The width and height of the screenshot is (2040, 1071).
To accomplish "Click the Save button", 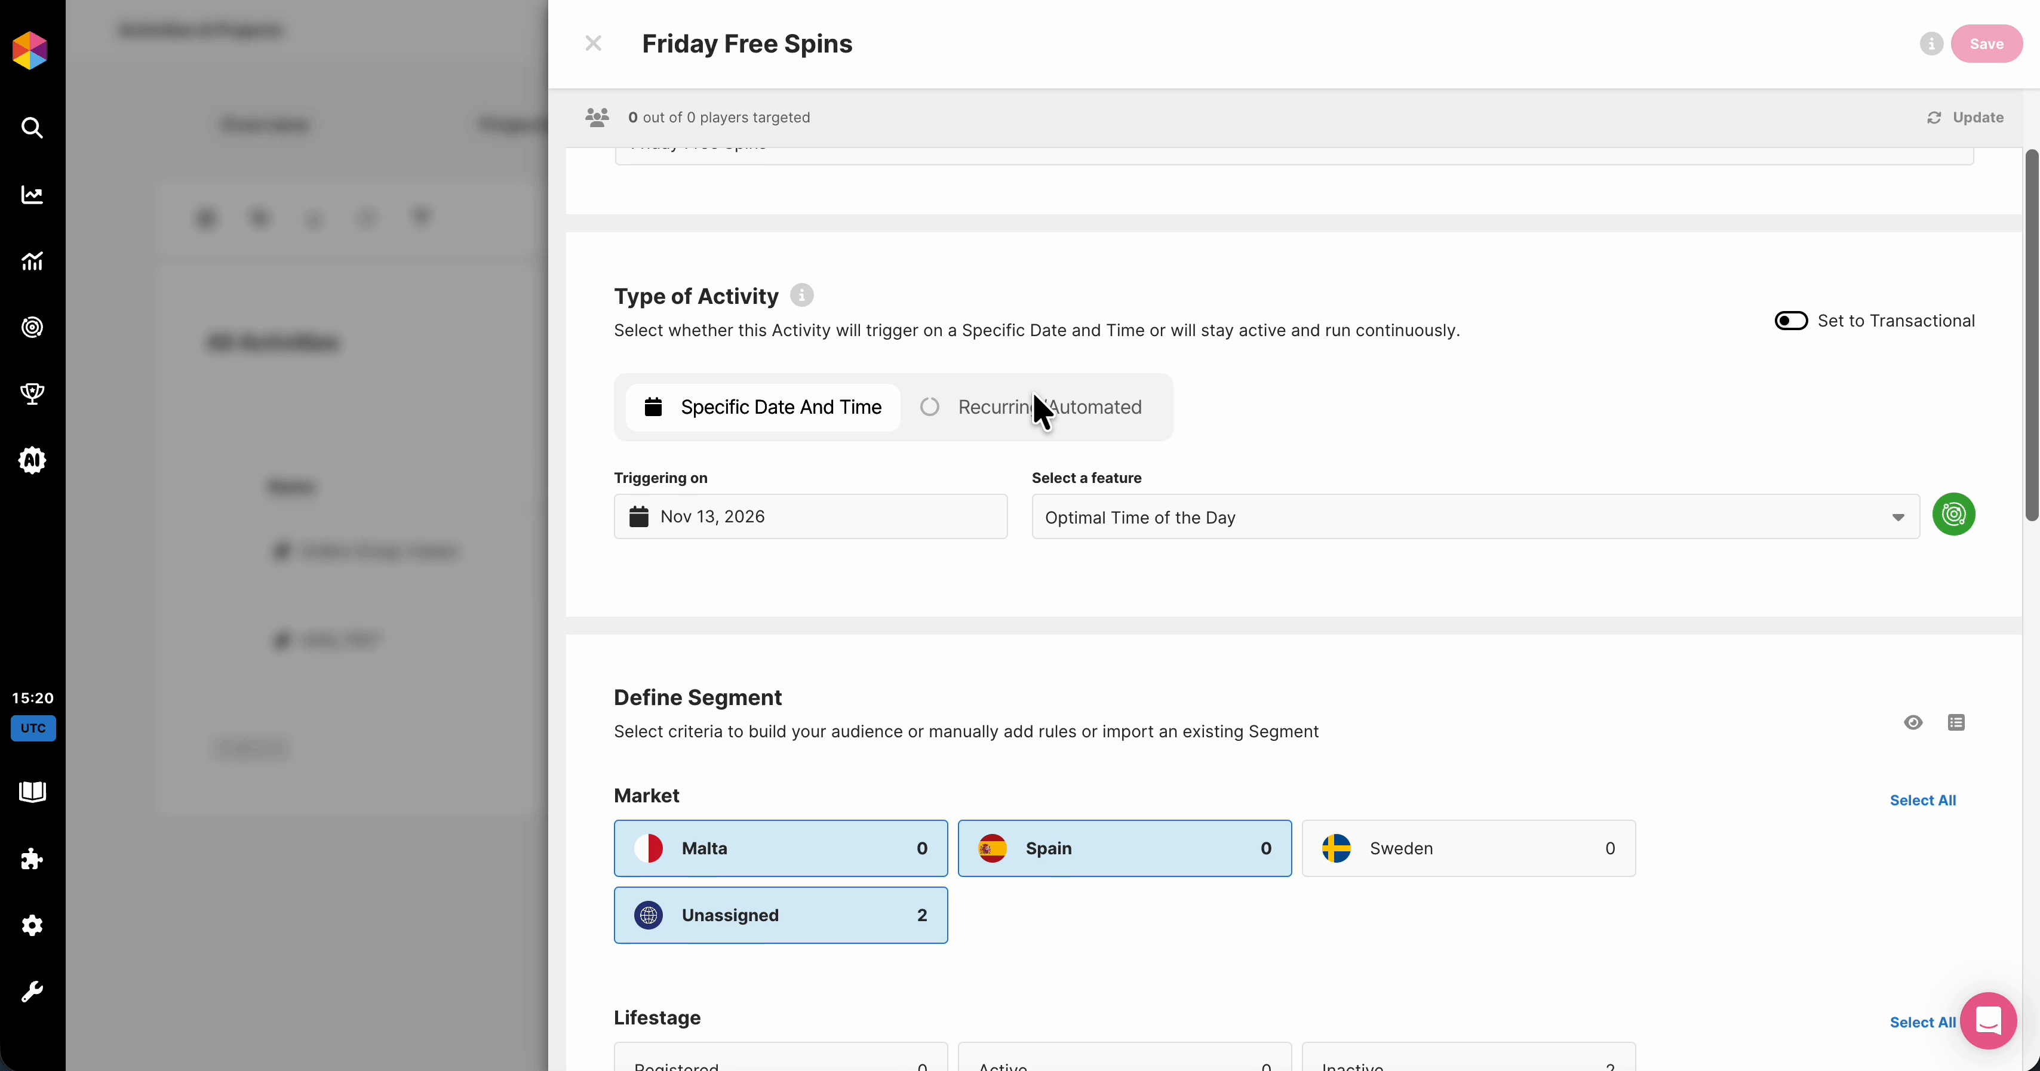I will click(x=1985, y=44).
